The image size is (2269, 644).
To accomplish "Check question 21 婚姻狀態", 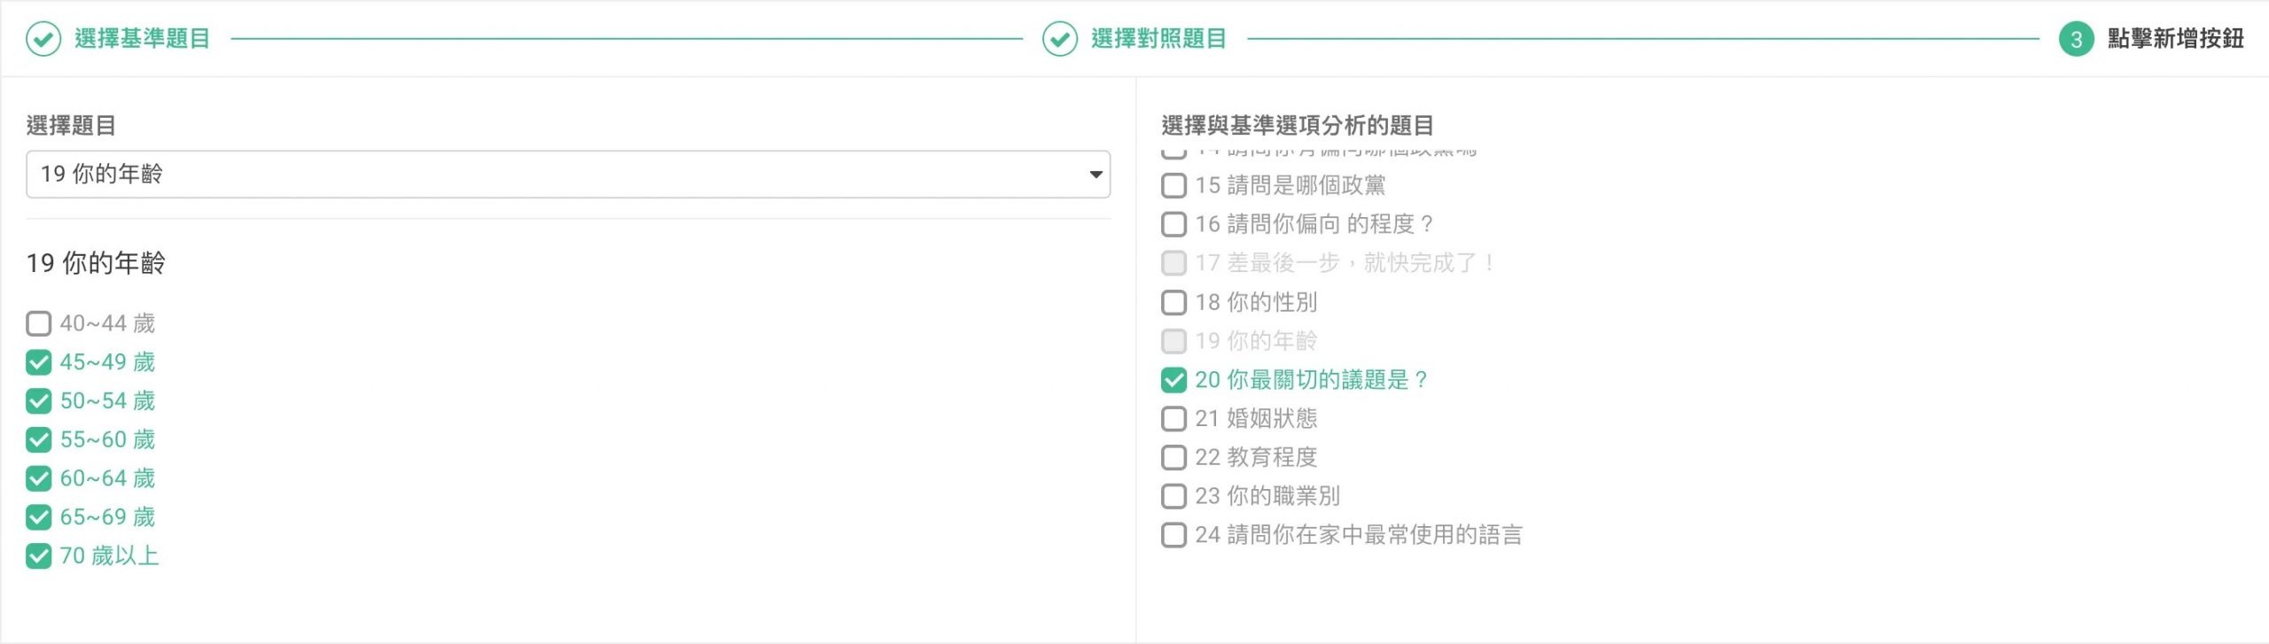I will [x=1173, y=418].
